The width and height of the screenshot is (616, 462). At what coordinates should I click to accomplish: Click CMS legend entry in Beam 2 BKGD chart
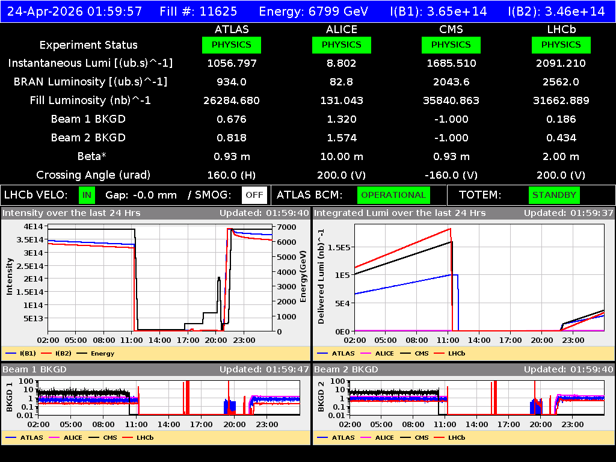tap(414, 437)
